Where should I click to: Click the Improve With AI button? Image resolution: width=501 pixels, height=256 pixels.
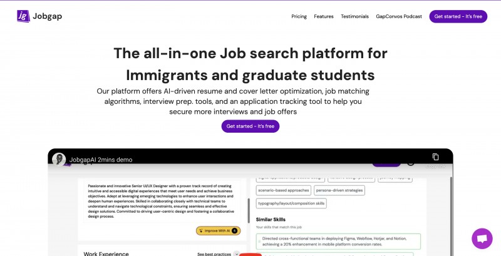217,230
